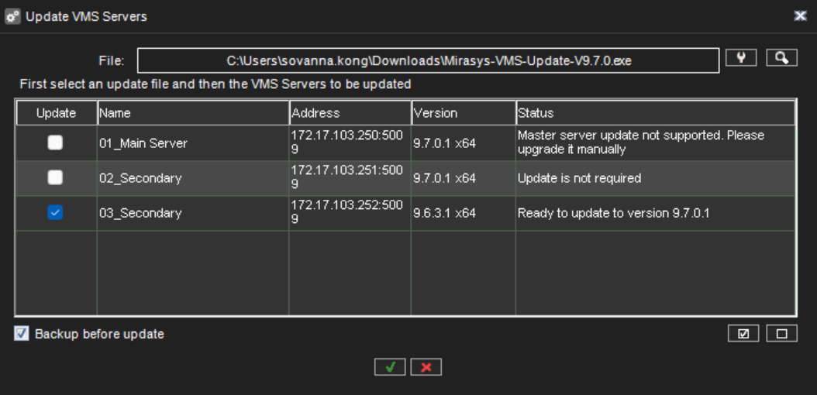The image size is (817, 395).
Task: Select the 03_Secondary server name
Action: coord(140,213)
